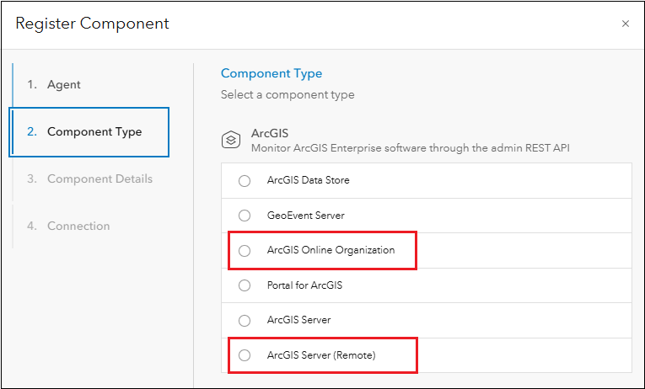Click the GeoEvent Server label text

[x=305, y=216]
